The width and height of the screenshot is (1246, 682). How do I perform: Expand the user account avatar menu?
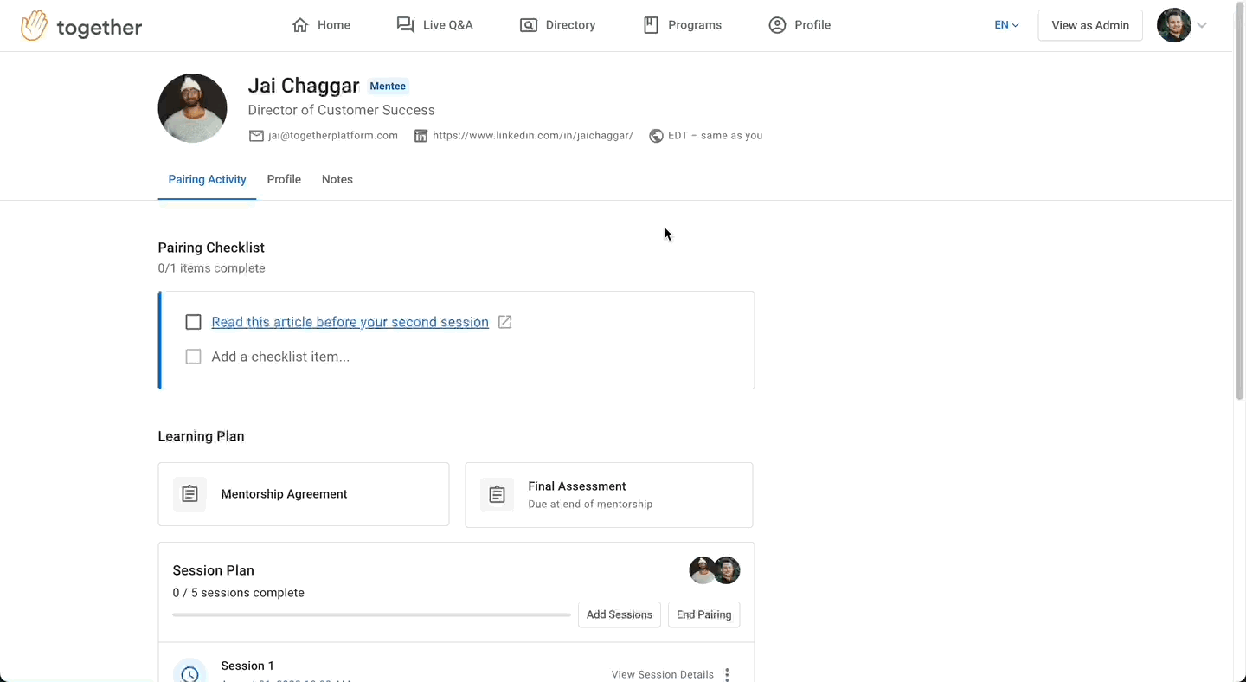[1182, 25]
